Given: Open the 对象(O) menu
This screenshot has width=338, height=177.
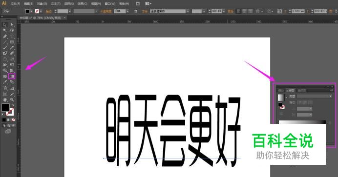Looking at the screenshot, I should coord(42,3).
